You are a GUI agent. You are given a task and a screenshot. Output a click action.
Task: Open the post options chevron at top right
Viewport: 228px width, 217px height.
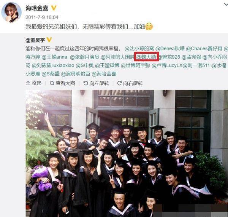tap(225, 5)
